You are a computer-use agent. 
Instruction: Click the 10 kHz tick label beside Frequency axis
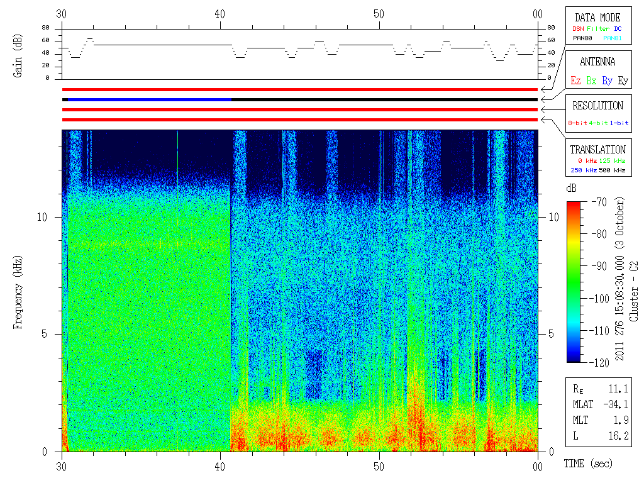coord(42,217)
